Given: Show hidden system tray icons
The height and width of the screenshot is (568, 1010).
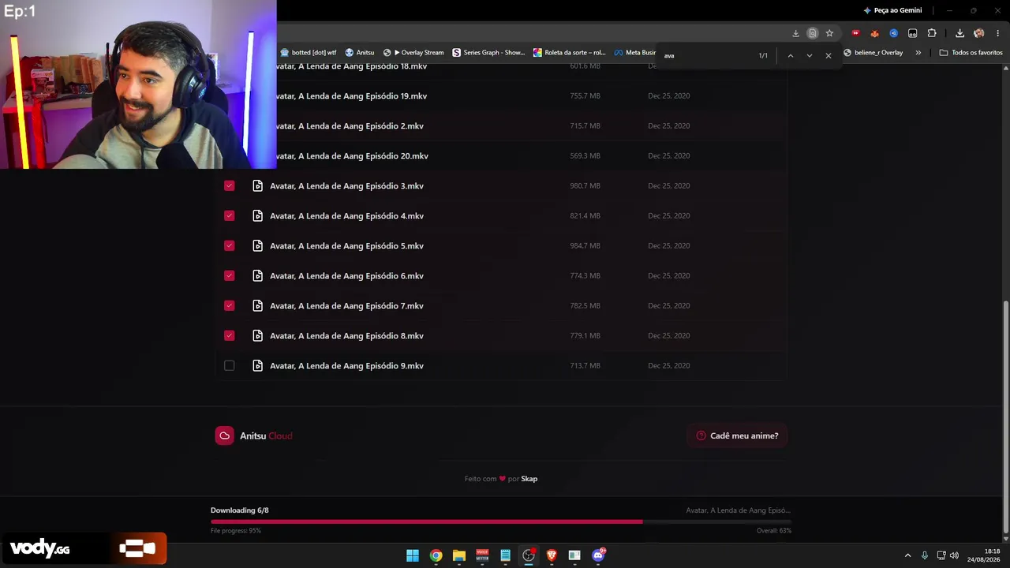Looking at the screenshot, I should (x=907, y=555).
